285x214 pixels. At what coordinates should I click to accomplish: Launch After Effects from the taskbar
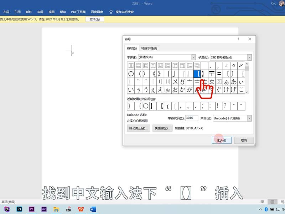[44, 209]
